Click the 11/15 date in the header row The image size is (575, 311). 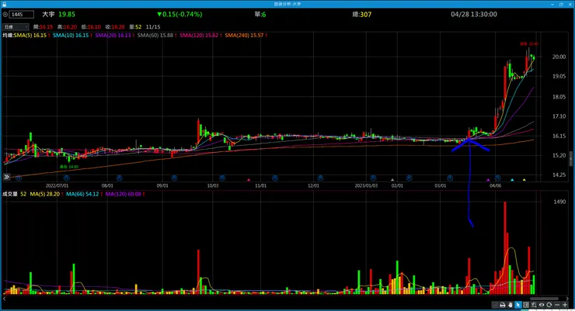(153, 27)
